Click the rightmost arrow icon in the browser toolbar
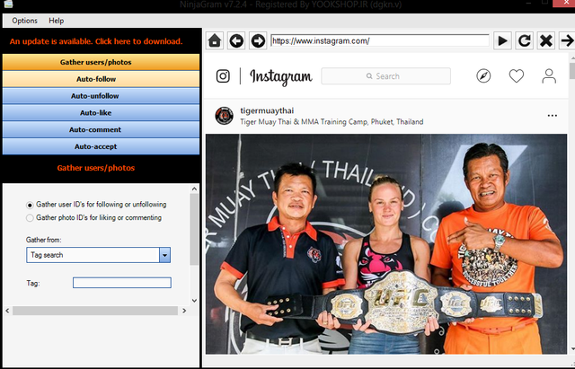This screenshot has width=575, height=369. pyautogui.click(x=567, y=40)
